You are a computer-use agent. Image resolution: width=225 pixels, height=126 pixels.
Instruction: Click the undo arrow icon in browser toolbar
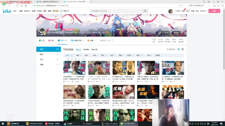(218, 6)
